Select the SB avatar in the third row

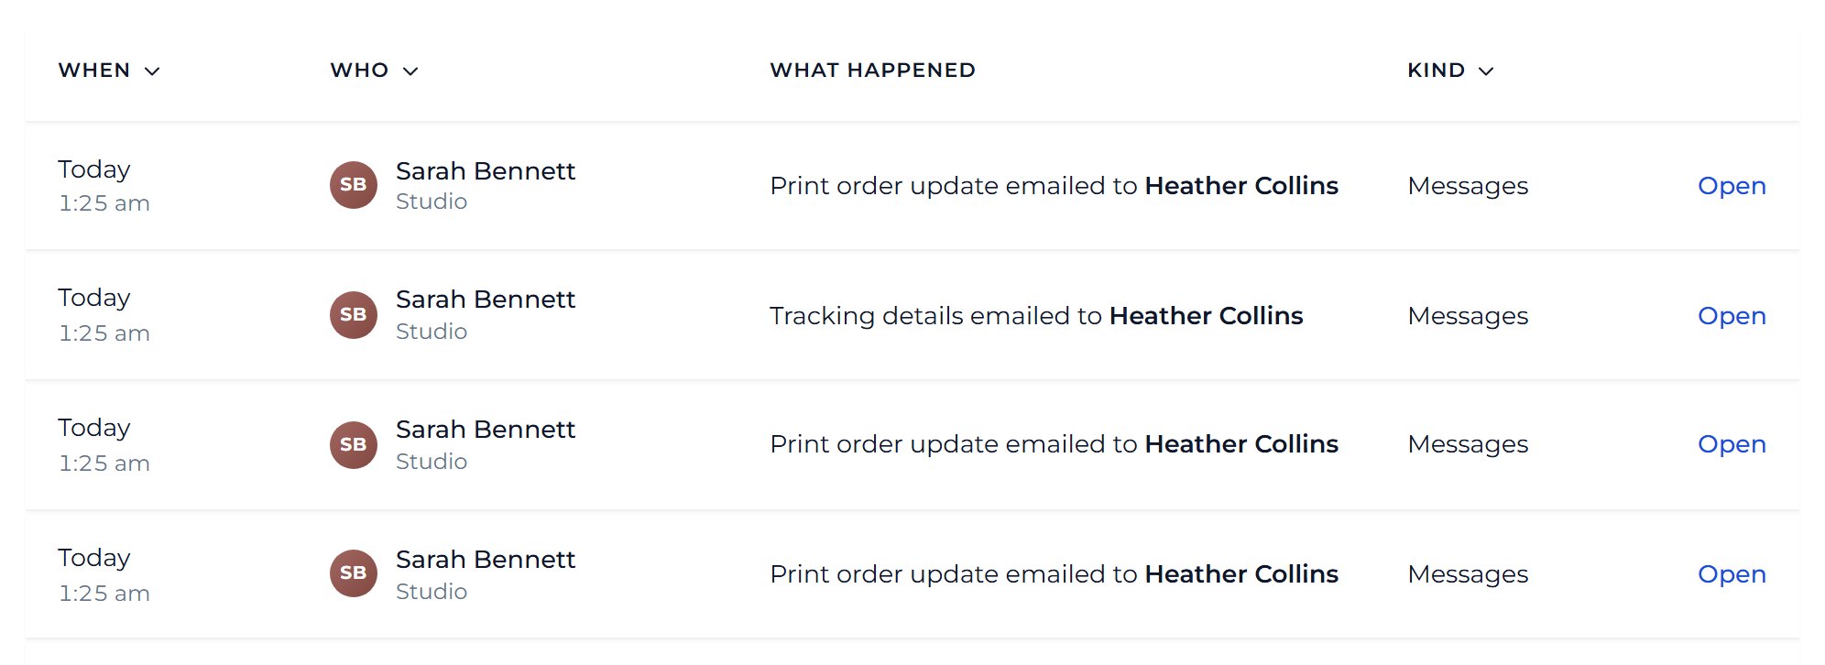point(354,445)
